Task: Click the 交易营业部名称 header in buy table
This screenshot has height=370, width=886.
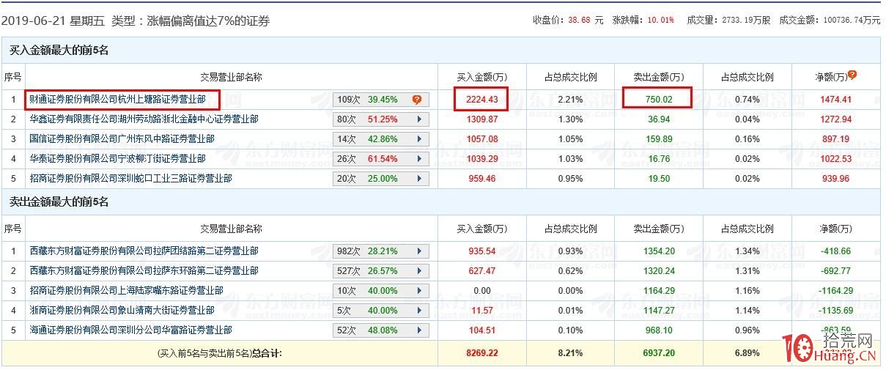Action: (x=231, y=77)
